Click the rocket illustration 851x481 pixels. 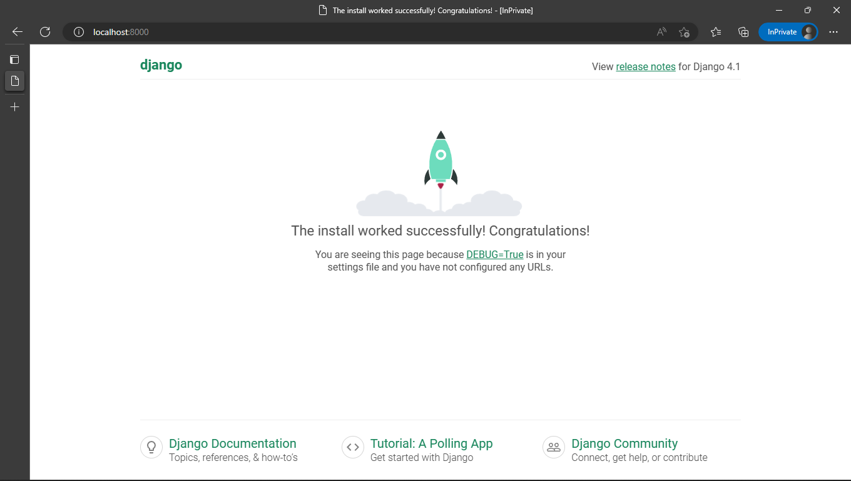click(x=441, y=173)
